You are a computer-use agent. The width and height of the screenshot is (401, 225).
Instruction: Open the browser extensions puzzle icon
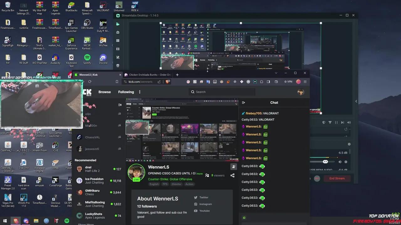click(262, 82)
